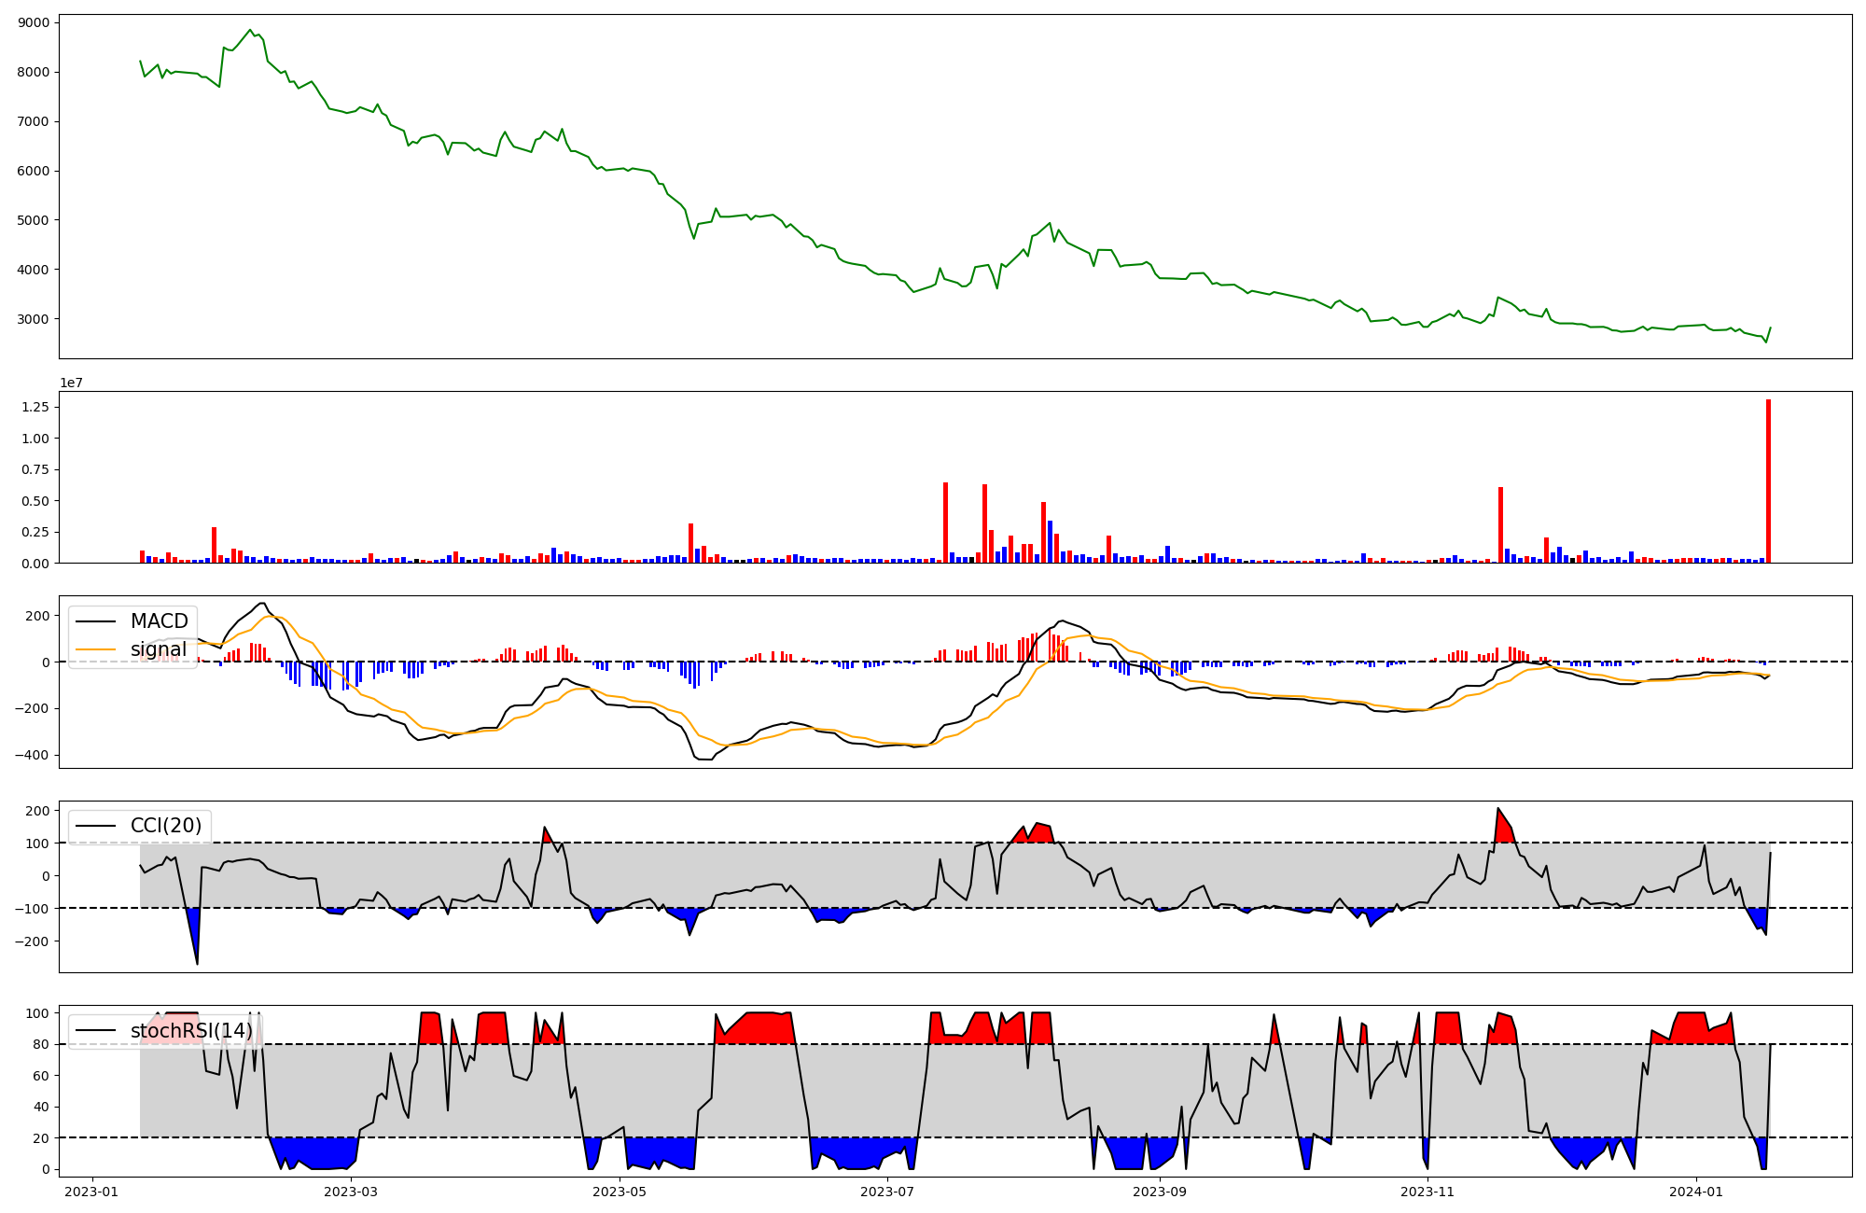Image resolution: width=1866 pixels, height=1213 pixels.
Task: Click the tallest red volume bar
Action: [x=1768, y=481]
